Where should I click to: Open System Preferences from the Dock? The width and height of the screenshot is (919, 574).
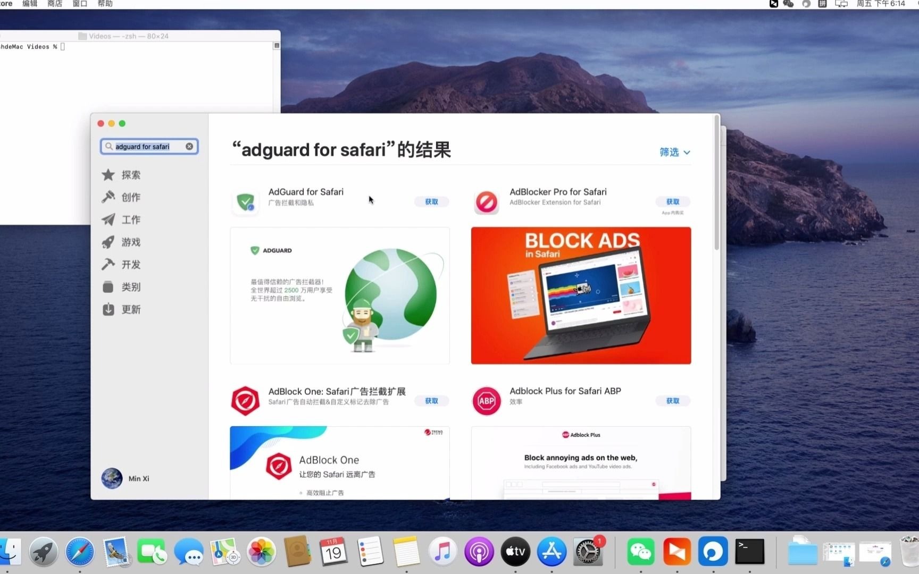point(588,552)
